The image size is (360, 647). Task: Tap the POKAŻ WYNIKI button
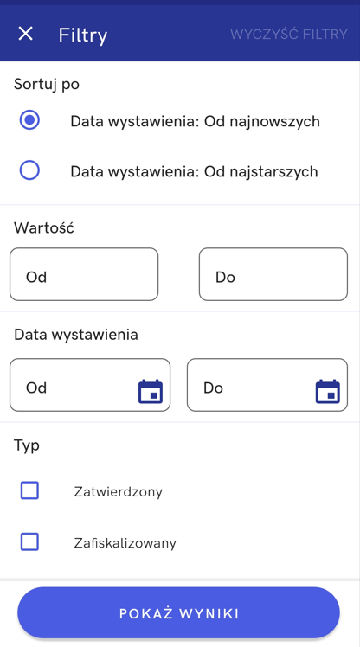point(179,612)
